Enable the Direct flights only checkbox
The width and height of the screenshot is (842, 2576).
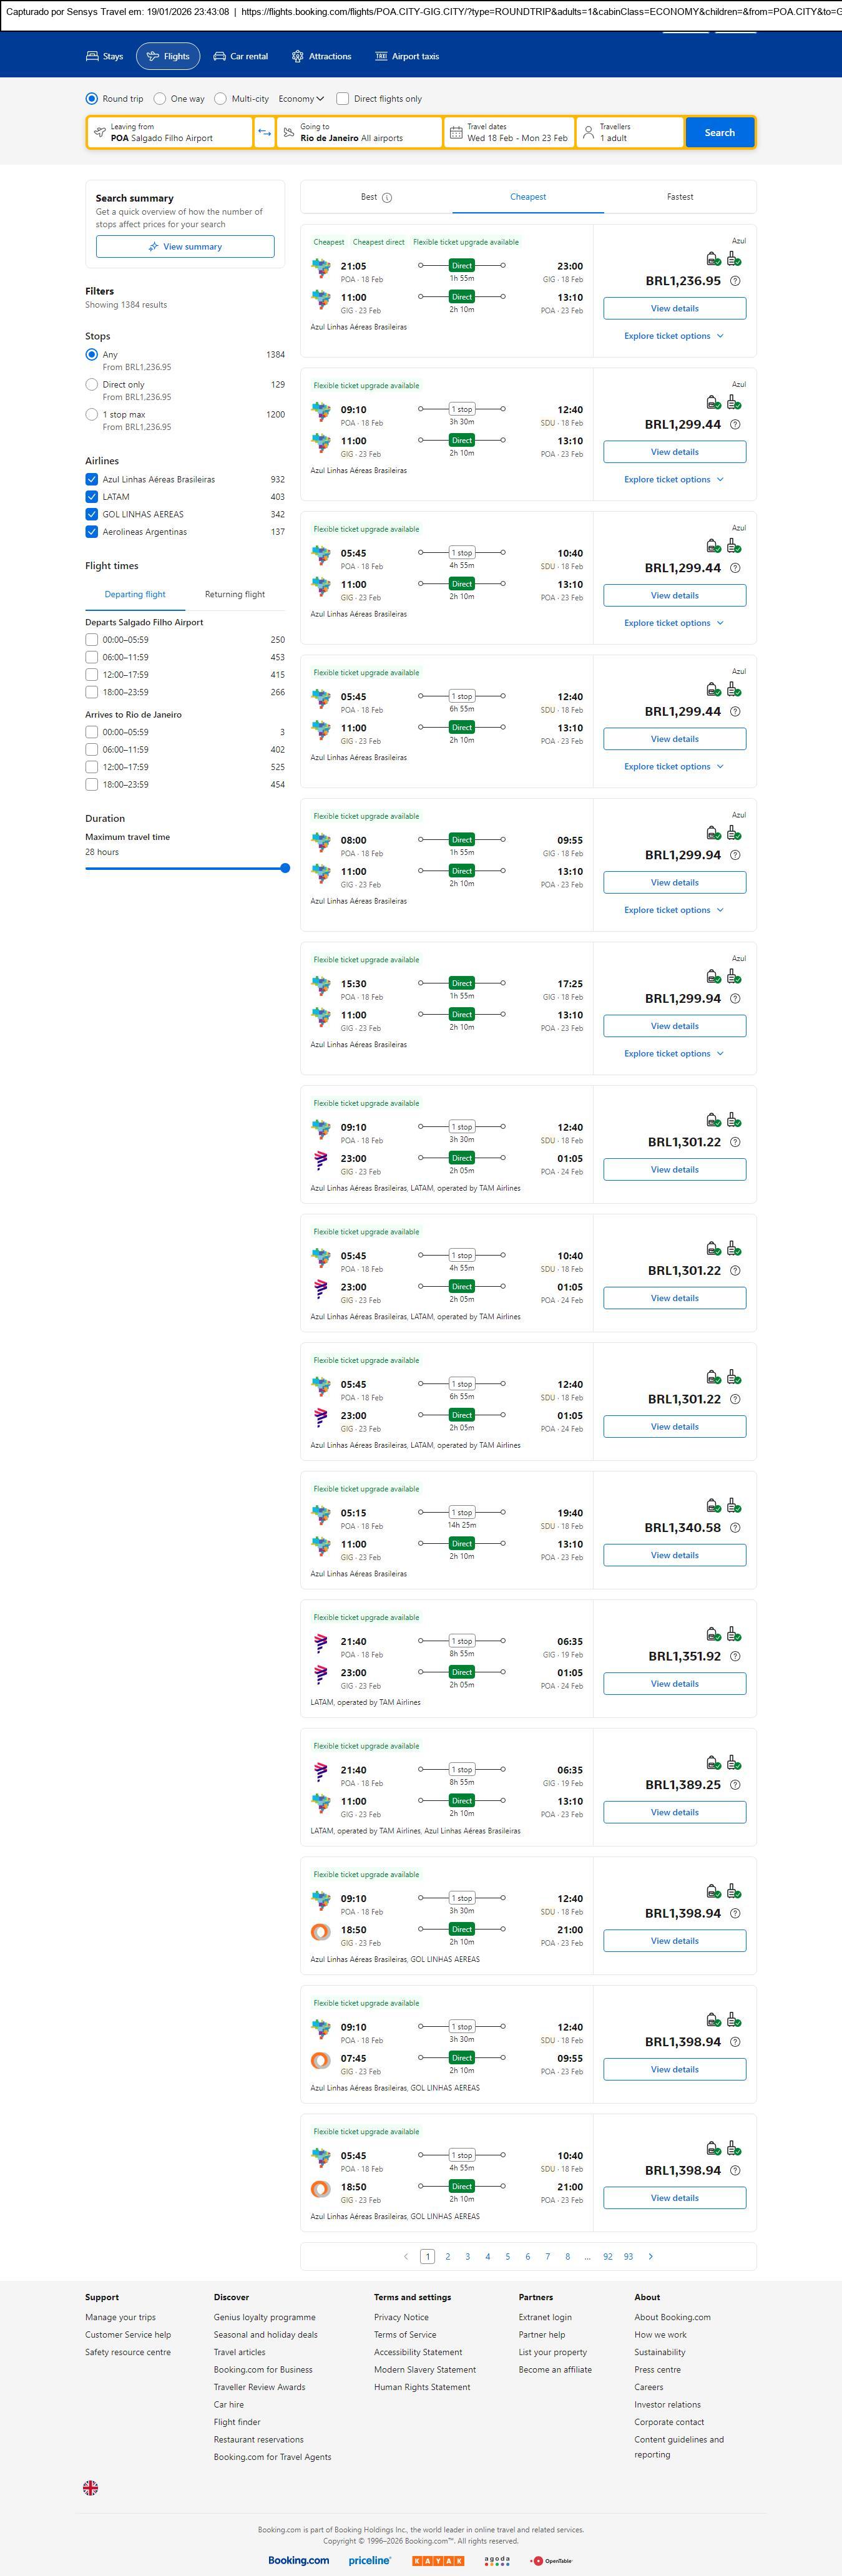pyautogui.click(x=343, y=99)
